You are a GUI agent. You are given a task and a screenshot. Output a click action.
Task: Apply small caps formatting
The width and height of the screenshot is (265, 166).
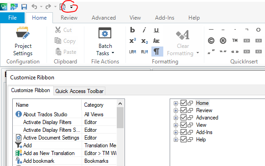[156, 41]
